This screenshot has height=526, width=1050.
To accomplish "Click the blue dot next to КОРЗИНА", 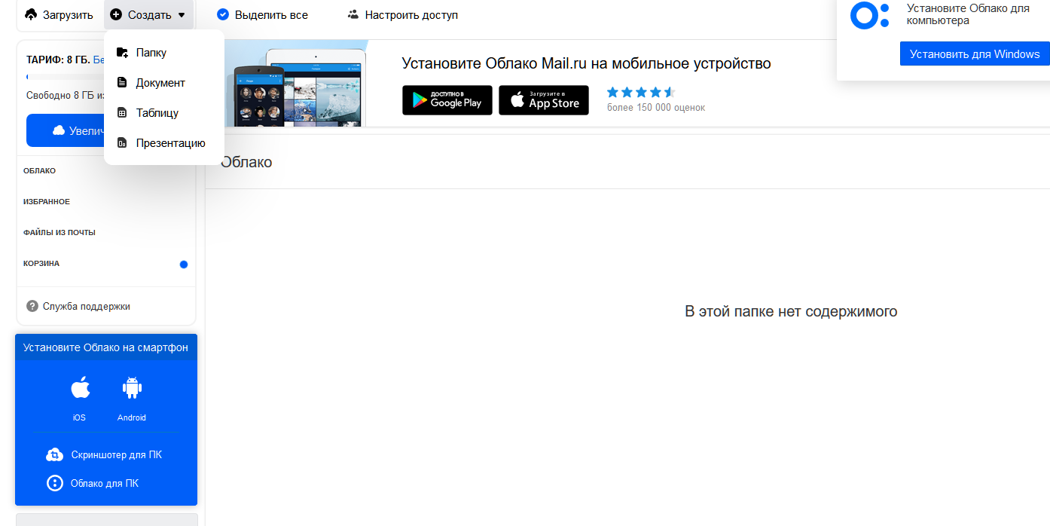I will point(184,265).
